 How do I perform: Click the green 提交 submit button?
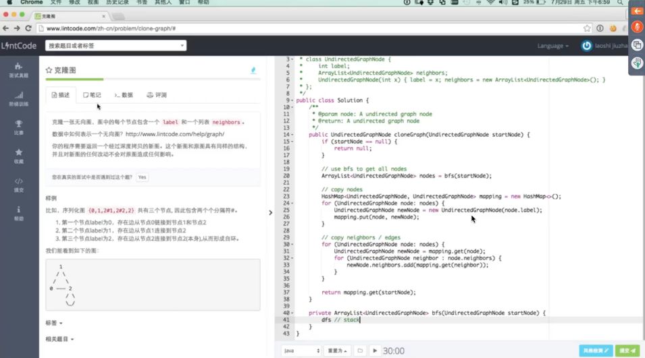627,351
